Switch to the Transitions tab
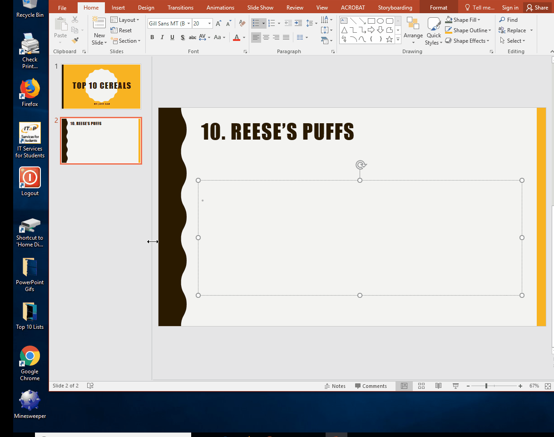554x437 pixels. 180,8
